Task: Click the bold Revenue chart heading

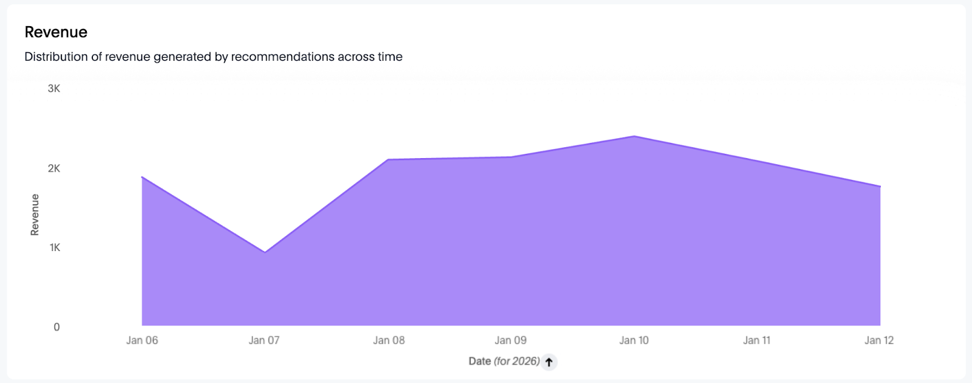Action: point(56,32)
